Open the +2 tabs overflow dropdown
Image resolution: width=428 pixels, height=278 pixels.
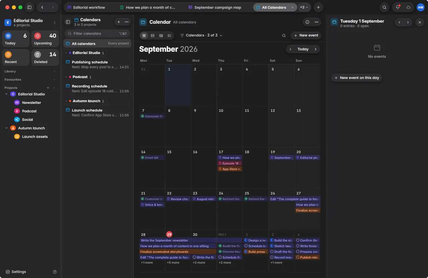coord(304,7)
